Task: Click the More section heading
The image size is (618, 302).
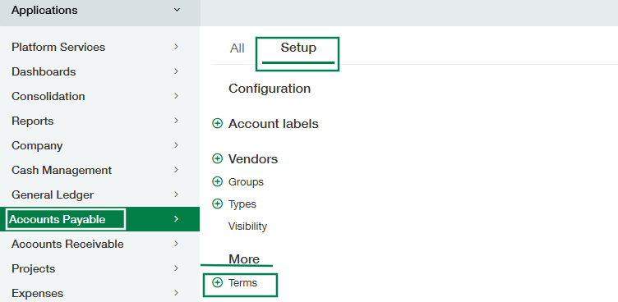Action: pyautogui.click(x=244, y=259)
